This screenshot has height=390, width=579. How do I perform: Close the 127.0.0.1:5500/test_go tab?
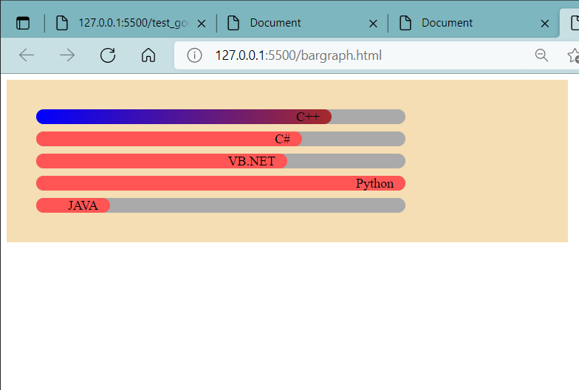coord(202,24)
